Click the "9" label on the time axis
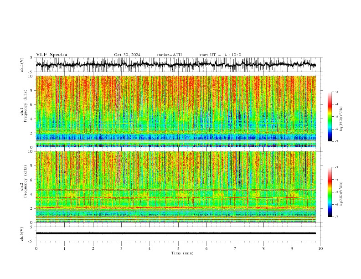Image resolution: width=361 pixels, height=279 pixels. coord(292,248)
